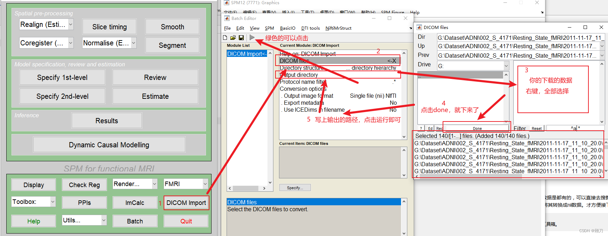Click the Estimate button
Image resolution: width=608 pixels, height=236 pixels.
[x=155, y=96]
